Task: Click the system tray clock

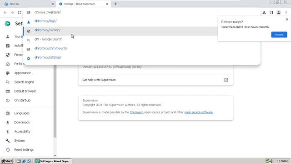Action: pos(282,161)
